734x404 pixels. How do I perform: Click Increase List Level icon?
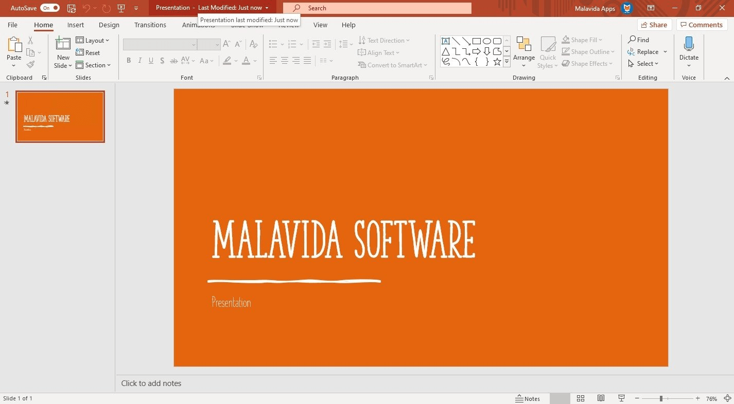click(327, 44)
